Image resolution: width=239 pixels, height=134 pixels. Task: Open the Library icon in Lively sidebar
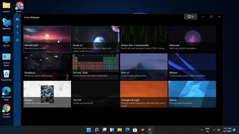point(18,19)
